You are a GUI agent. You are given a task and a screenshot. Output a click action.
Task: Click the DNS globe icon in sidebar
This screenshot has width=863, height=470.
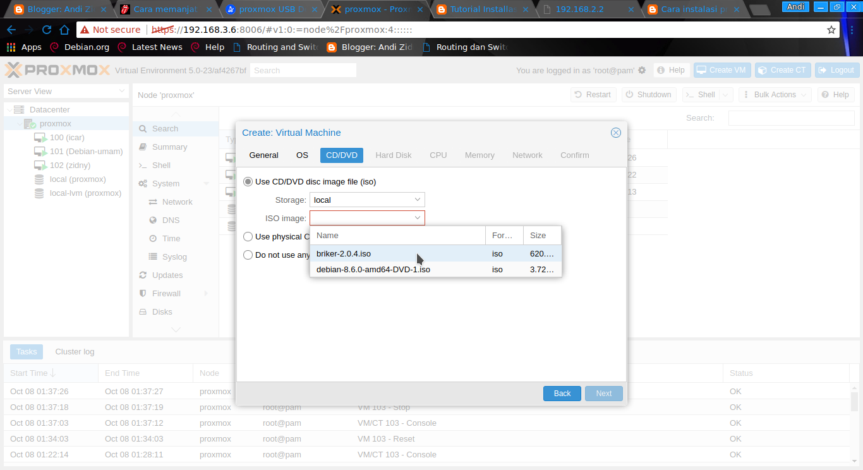coord(163,220)
